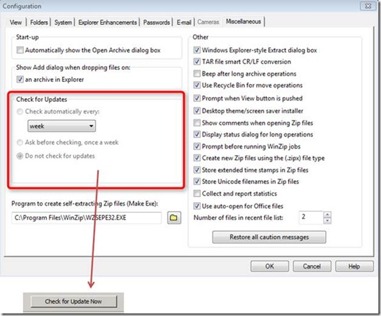381x316 pixels.
Task: Enable Collect and report statistics
Action: (197, 194)
